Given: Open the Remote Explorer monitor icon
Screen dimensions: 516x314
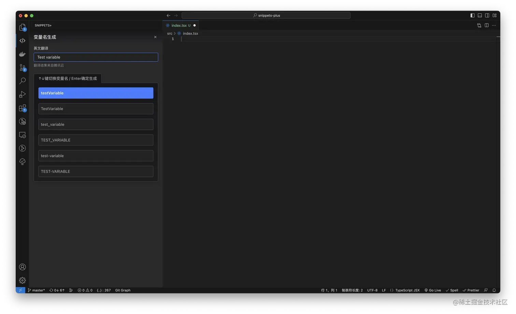Looking at the screenshot, I should pos(23,135).
